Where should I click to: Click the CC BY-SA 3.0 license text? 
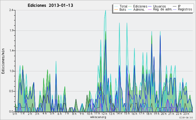pyautogui.click(x=186, y=118)
